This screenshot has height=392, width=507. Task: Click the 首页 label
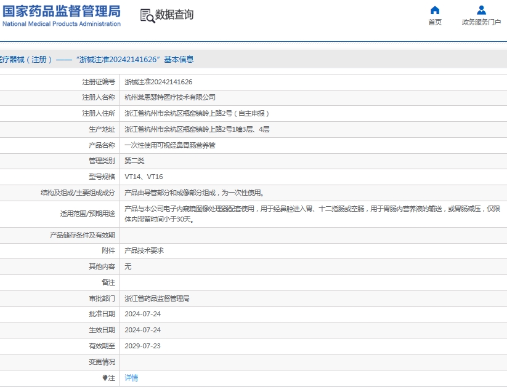click(x=435, y=22)
